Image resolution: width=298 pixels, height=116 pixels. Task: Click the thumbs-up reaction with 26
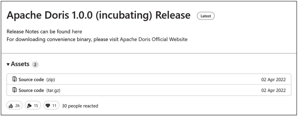[x=15, y=106]
